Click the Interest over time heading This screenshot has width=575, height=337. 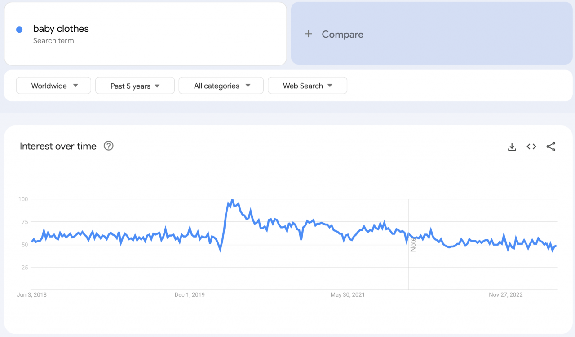click(58, 146)
